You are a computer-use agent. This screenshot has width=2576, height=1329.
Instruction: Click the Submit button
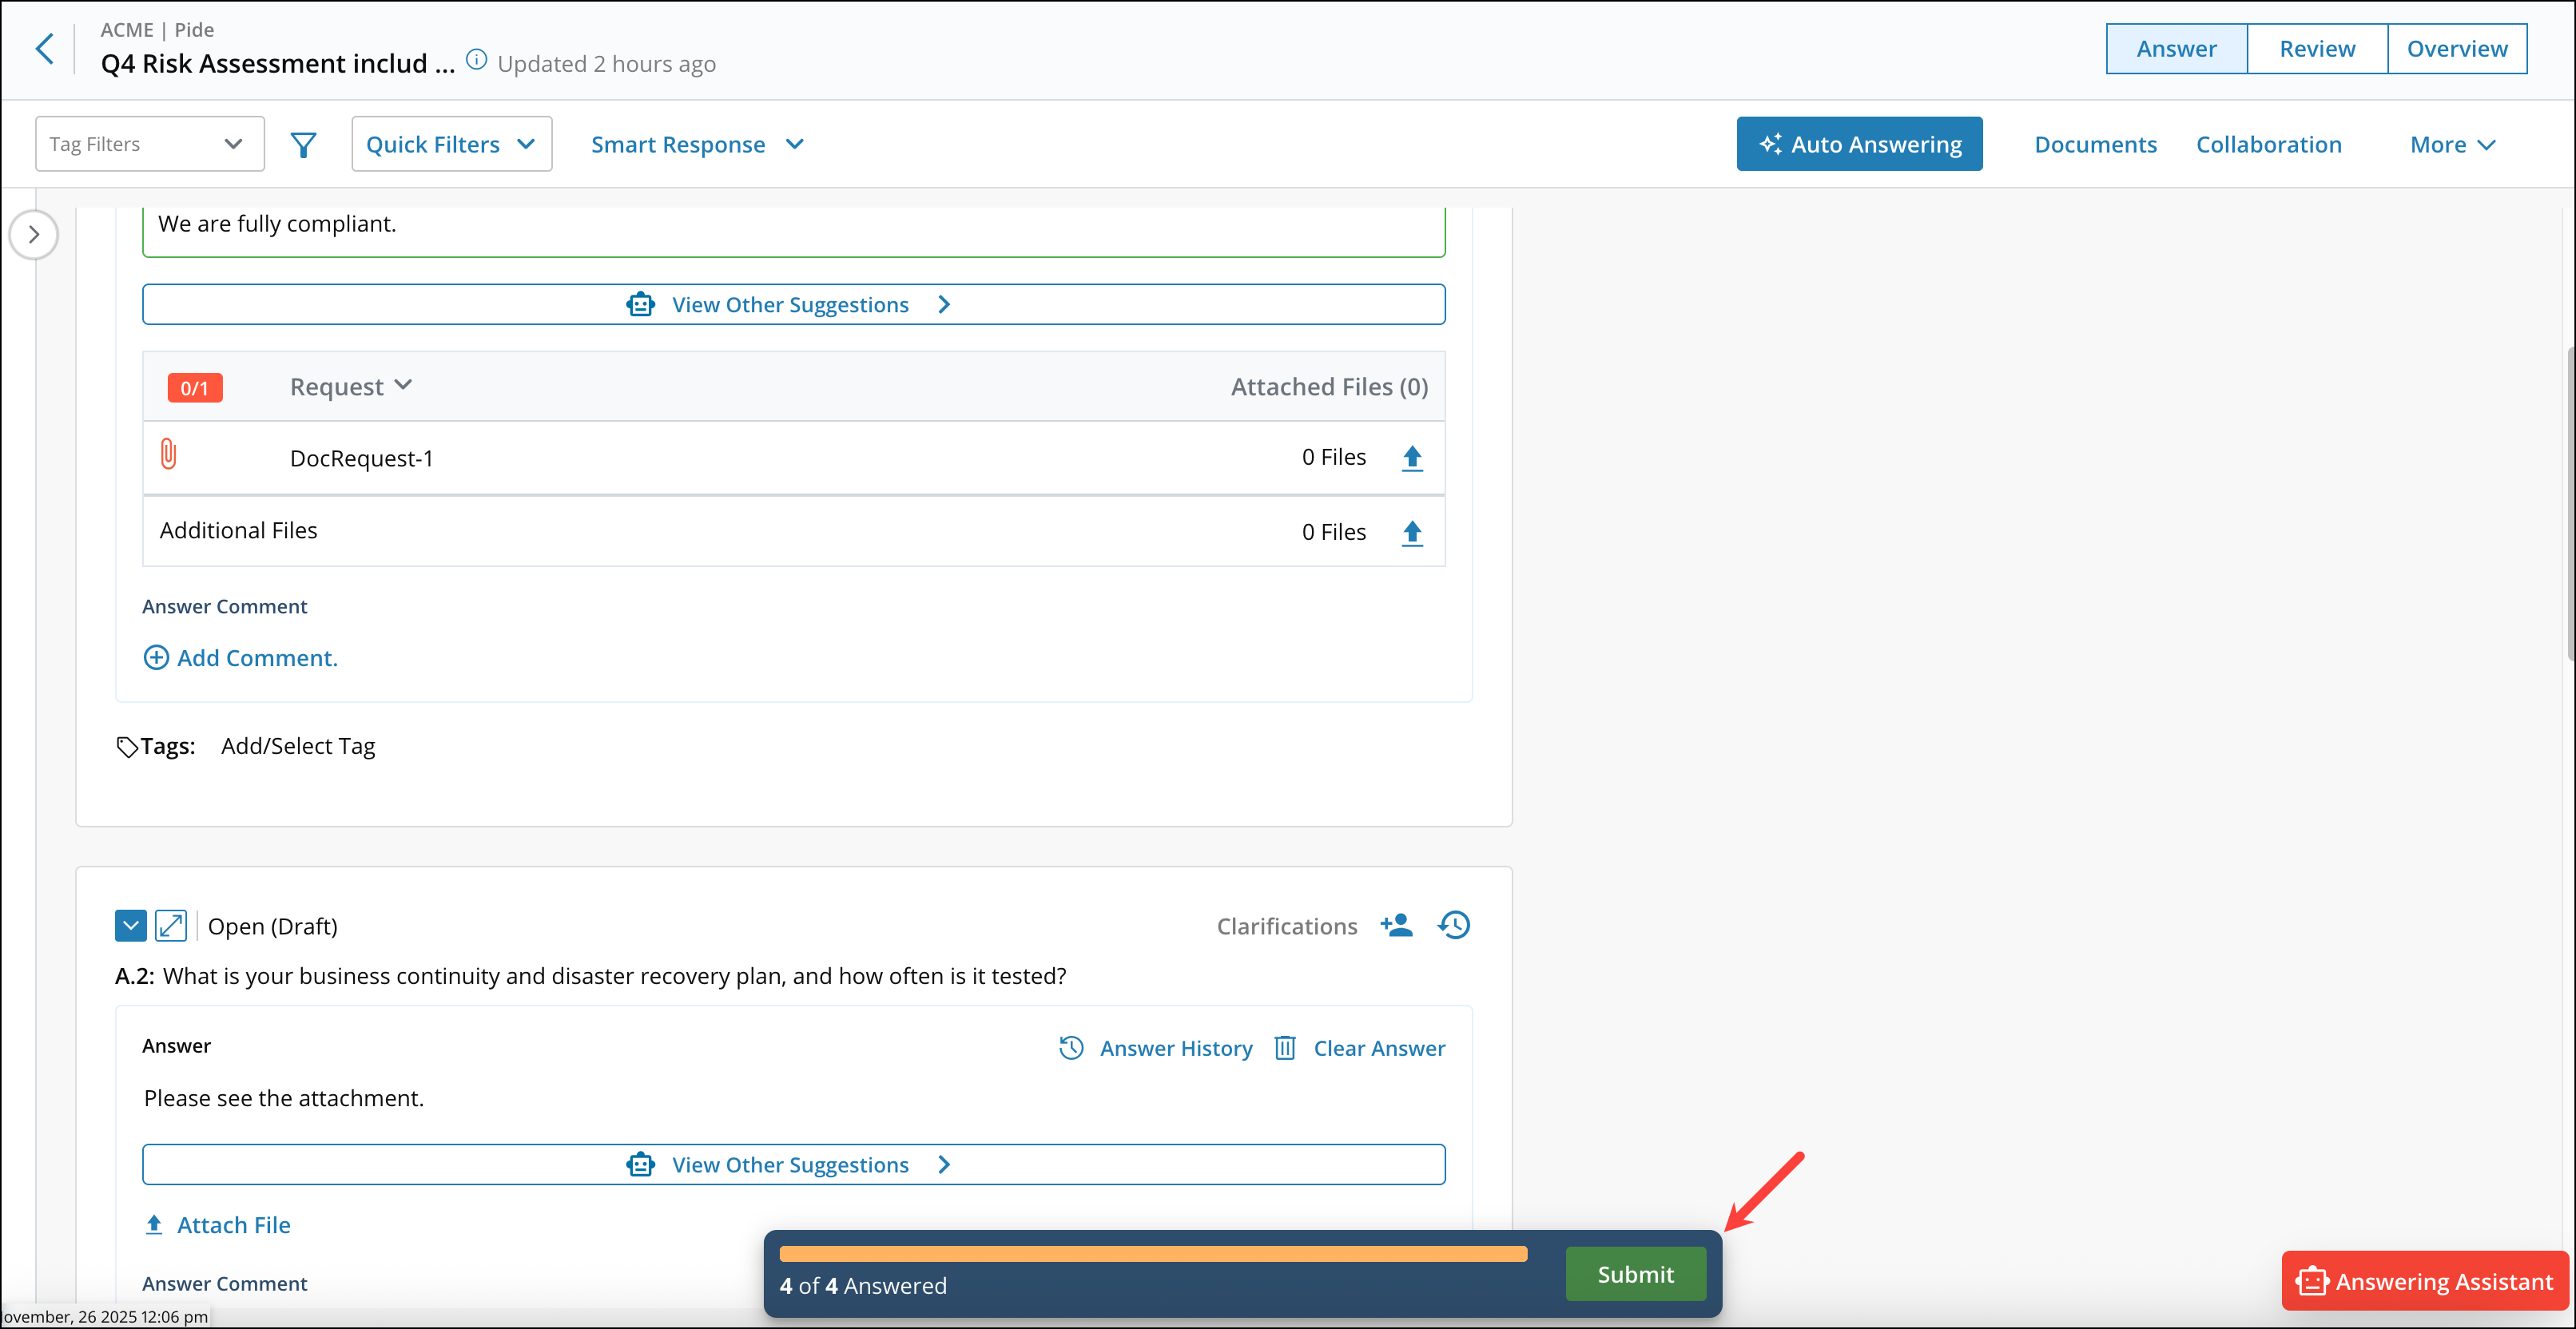(x=1635, y=1273)
